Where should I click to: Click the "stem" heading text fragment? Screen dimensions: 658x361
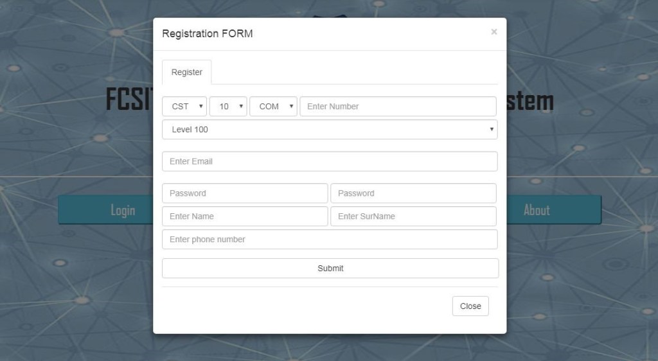(x=530, y=101)
